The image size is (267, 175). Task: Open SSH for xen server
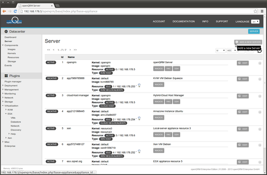point(176,135)
